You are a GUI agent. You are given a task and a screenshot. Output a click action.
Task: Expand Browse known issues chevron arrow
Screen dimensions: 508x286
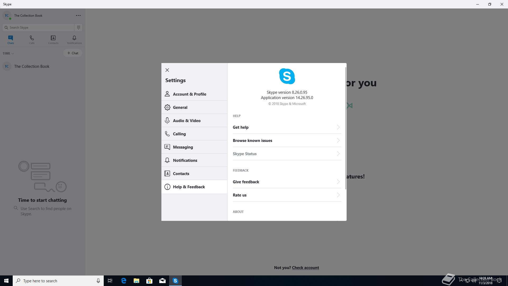[x=338, y=140]
